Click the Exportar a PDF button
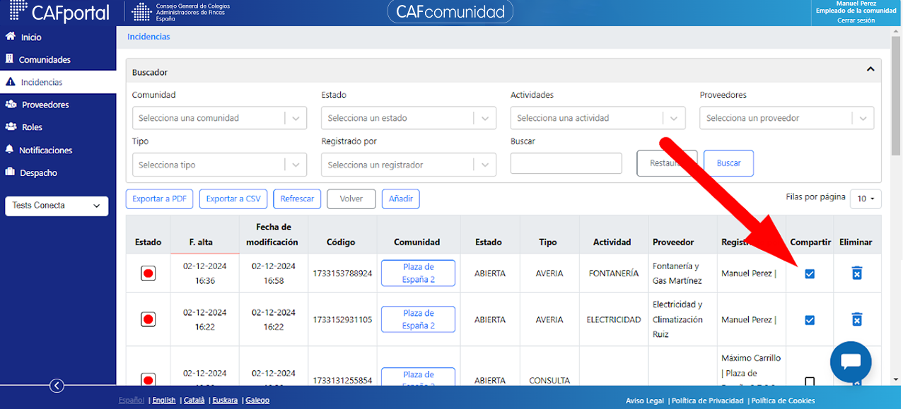 (x=160, y=199)
